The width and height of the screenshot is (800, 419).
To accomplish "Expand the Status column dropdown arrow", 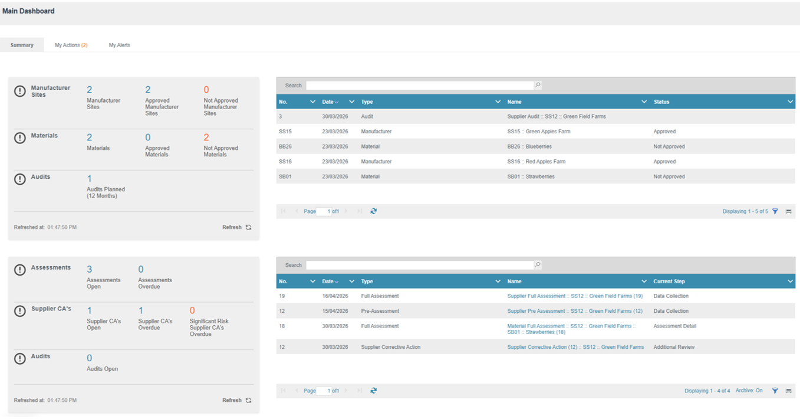I will click(791, 102).
